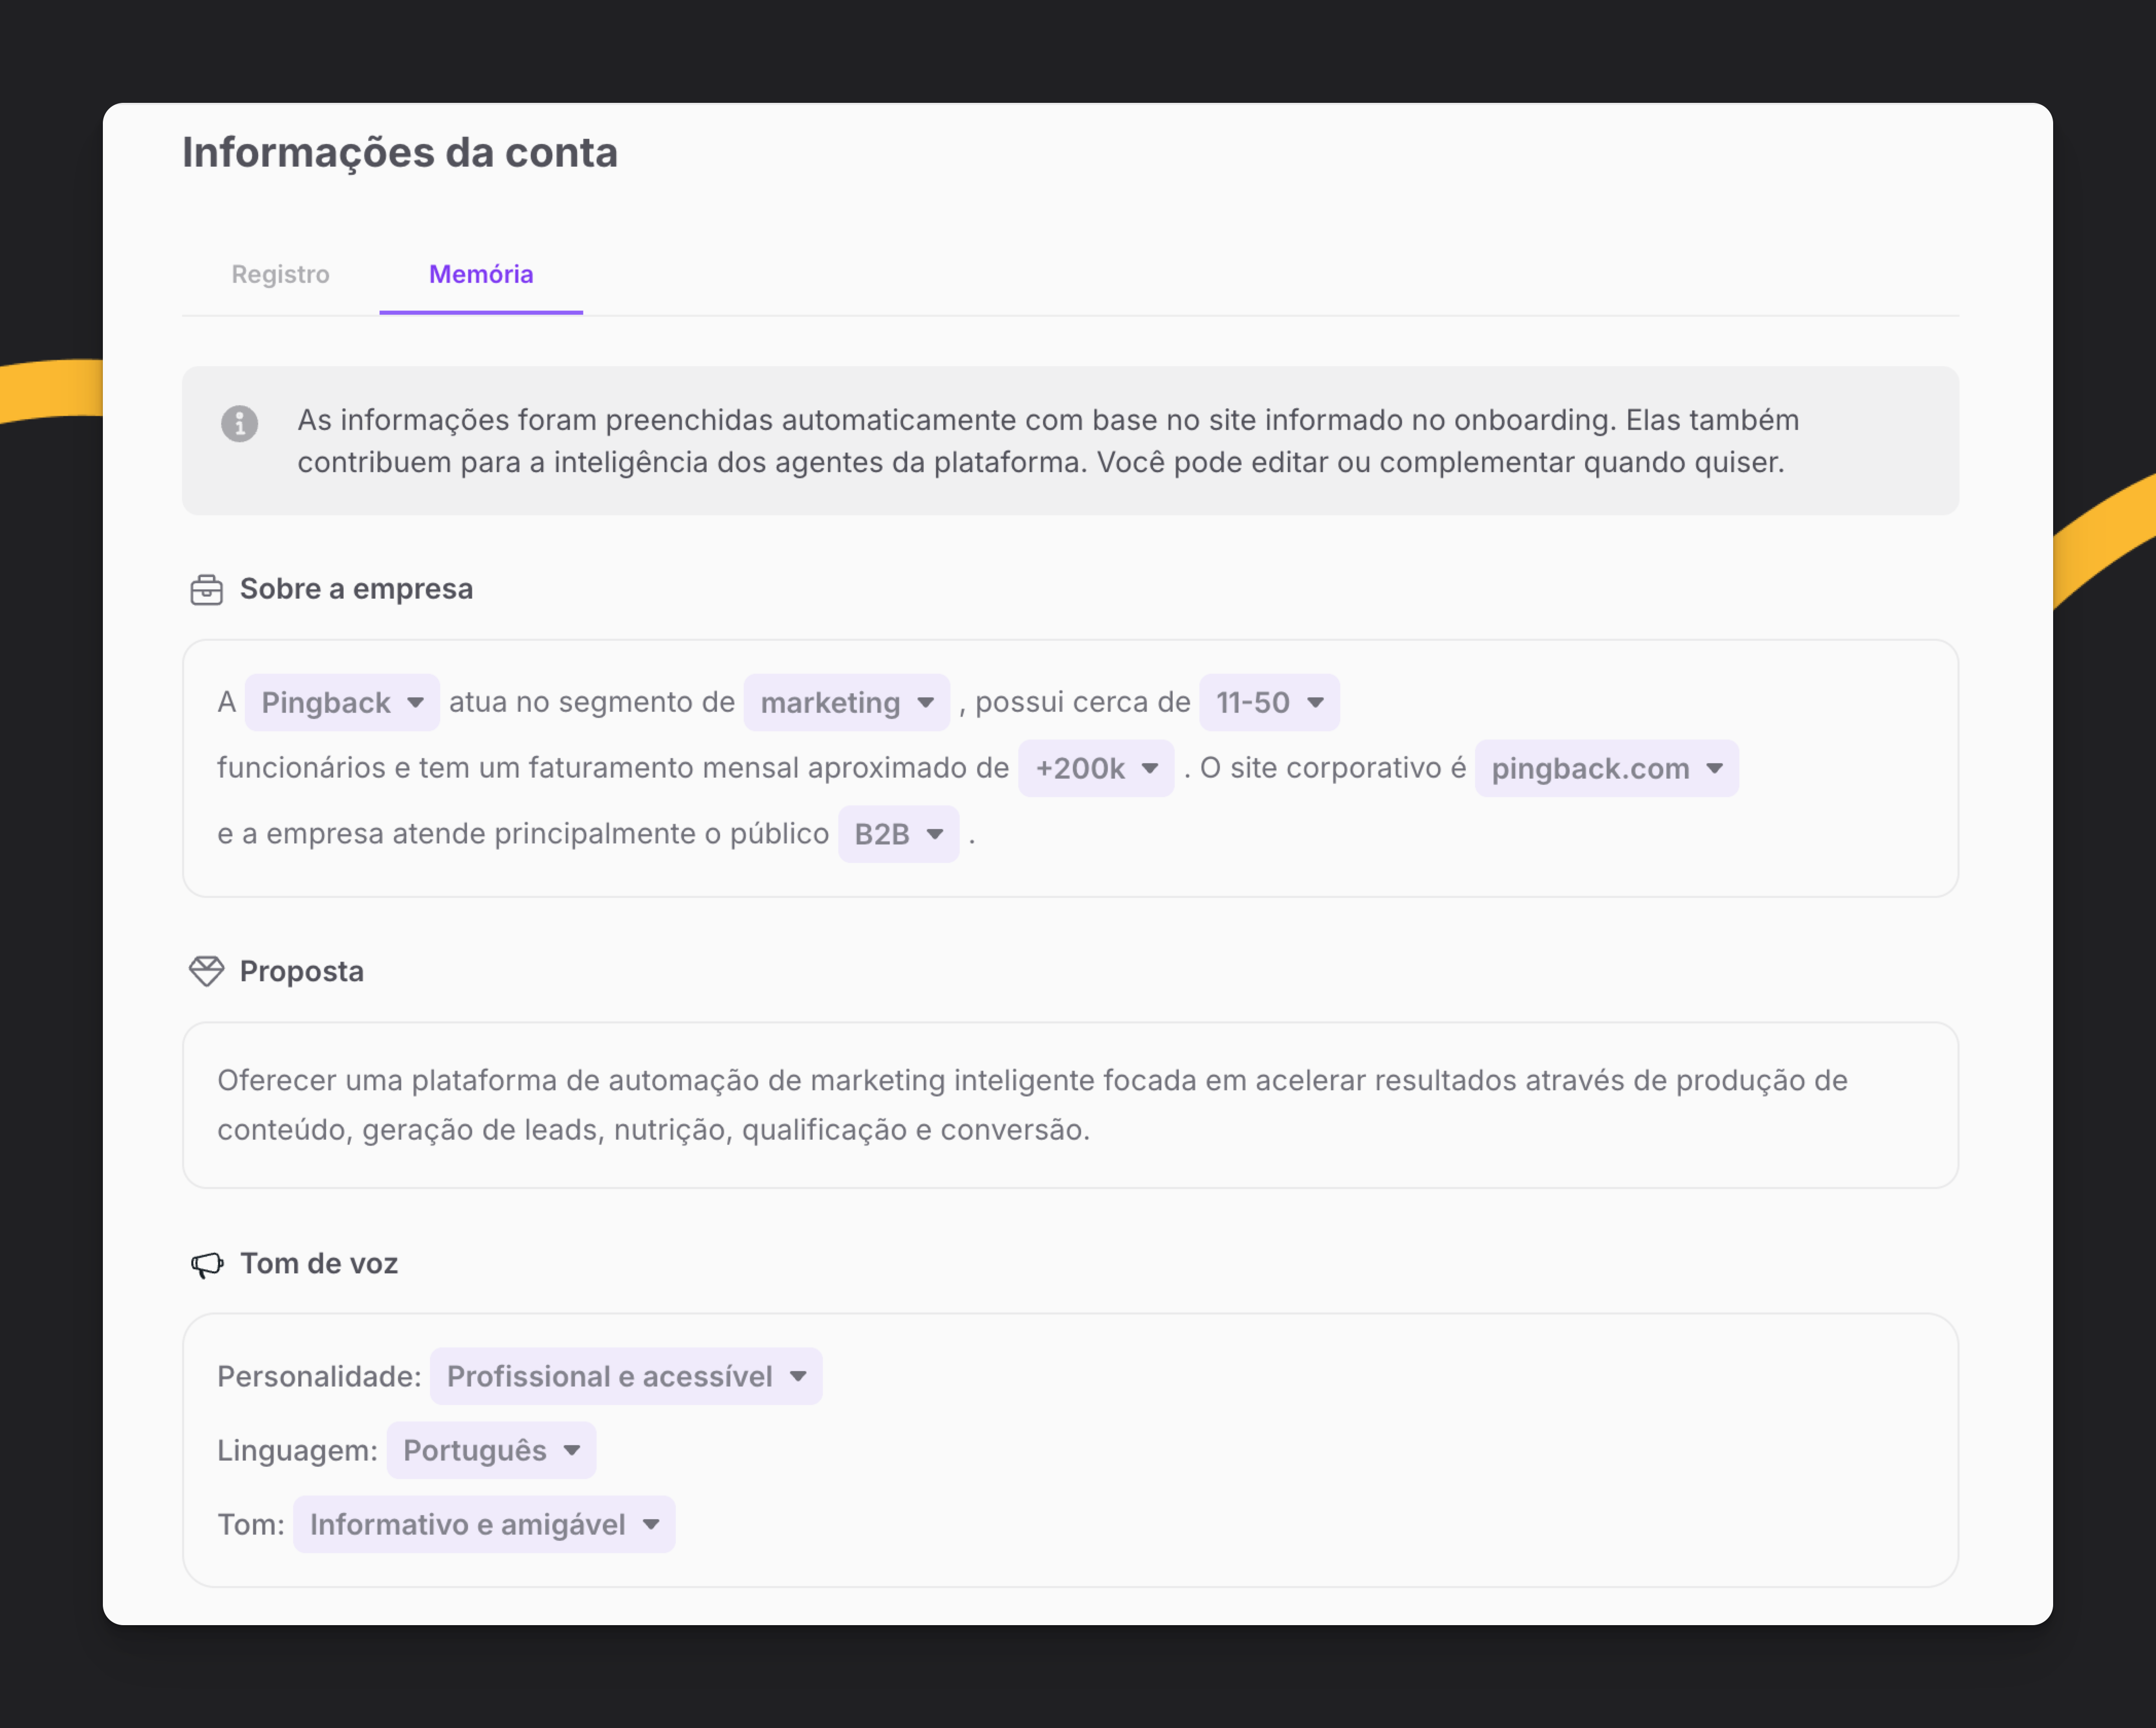
Task: Click the Sobre a empresa section title
Action: [x=356, y=589]
